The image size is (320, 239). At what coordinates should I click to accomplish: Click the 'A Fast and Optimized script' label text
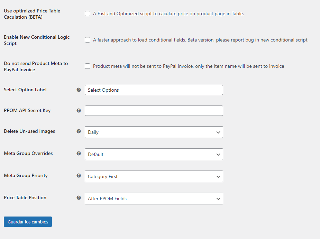tap(168, 14)
